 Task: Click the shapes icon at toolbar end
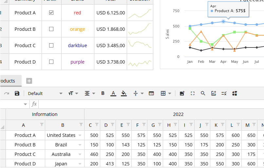[x=235, y=93]
